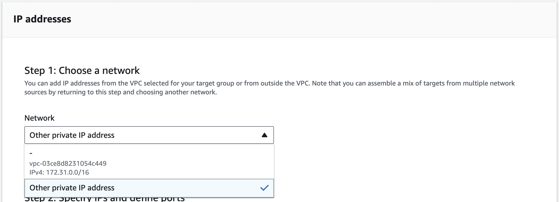Click the grey header bar right of the title
The image size is (559, 202).
305,19
